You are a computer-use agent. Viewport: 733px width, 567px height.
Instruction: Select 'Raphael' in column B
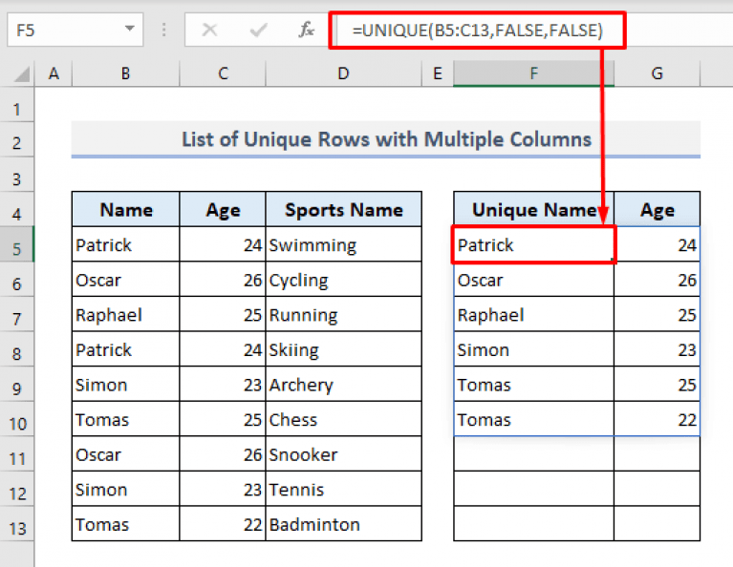[x=126, y=315]
